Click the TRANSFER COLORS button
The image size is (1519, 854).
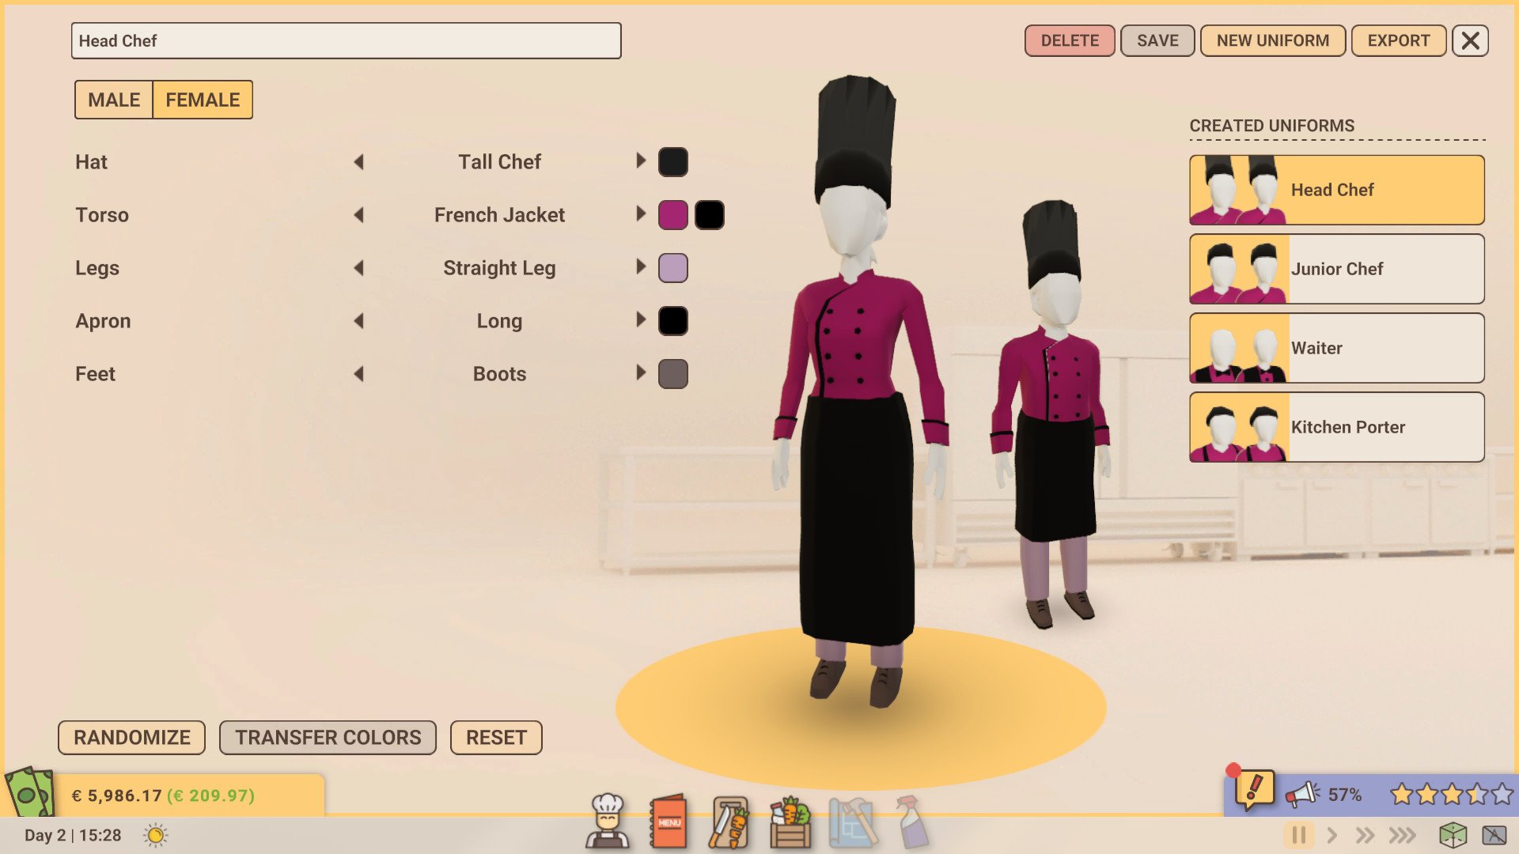[x=328, y=737]
